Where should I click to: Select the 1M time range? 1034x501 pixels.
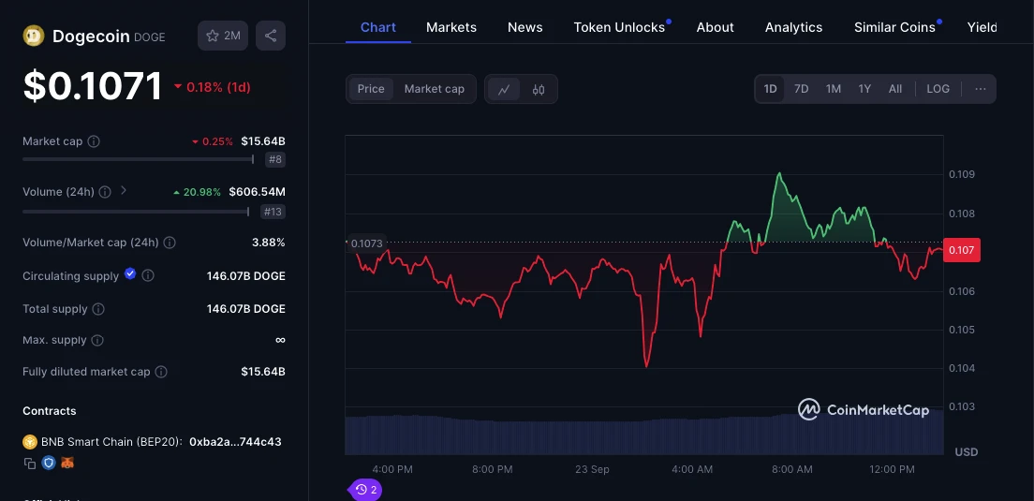pyautogui.click(x=834, y=89)
